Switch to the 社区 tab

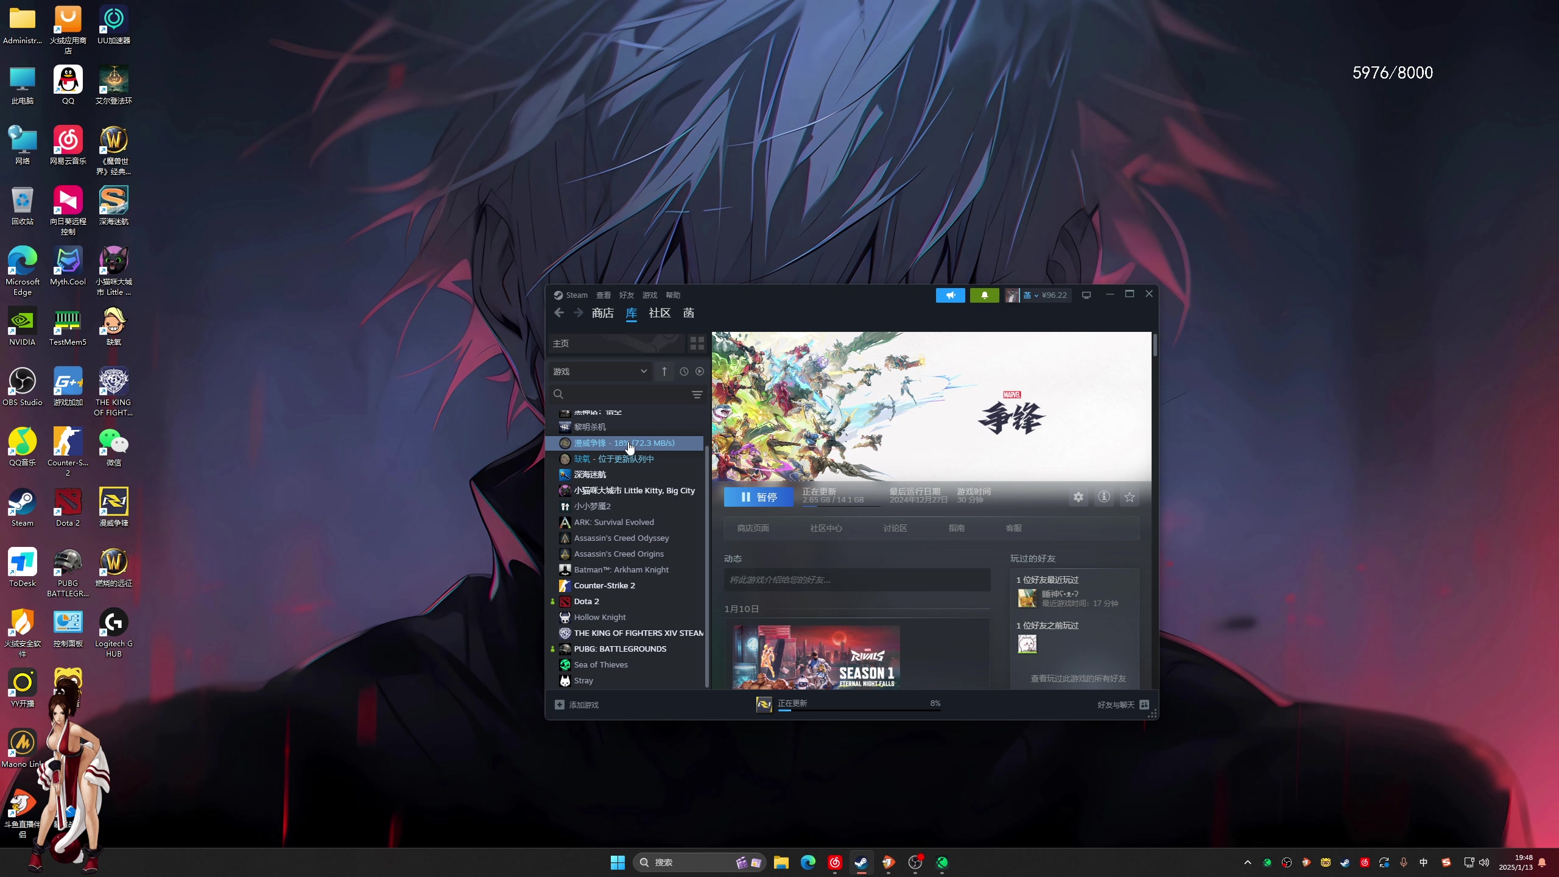coord(660,313)
